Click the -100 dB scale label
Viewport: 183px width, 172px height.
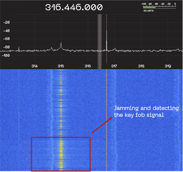coord(6,56)
